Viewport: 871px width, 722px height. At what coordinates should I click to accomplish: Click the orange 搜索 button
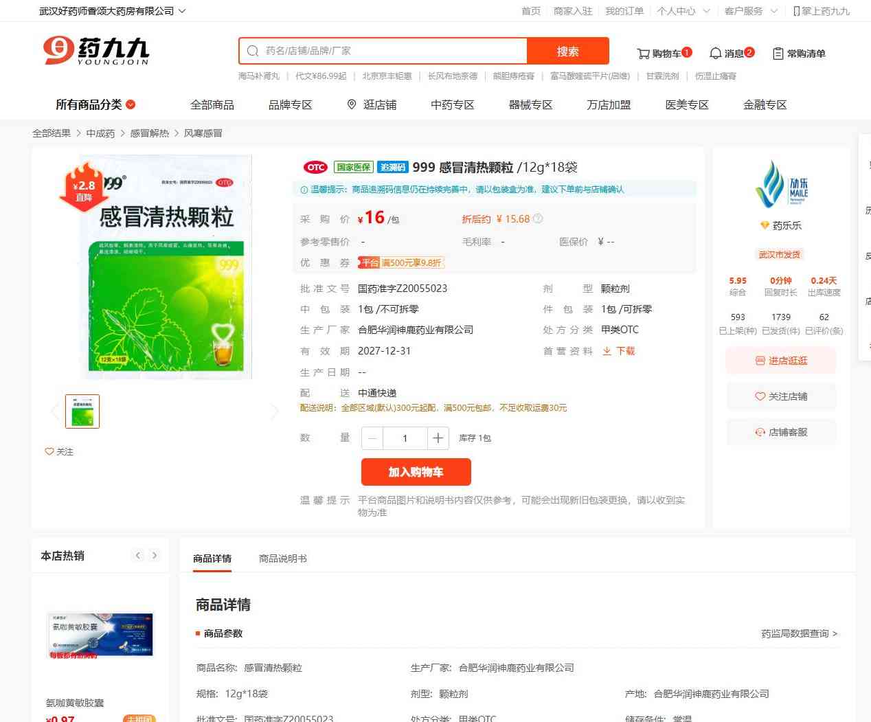tap(567, 51)
